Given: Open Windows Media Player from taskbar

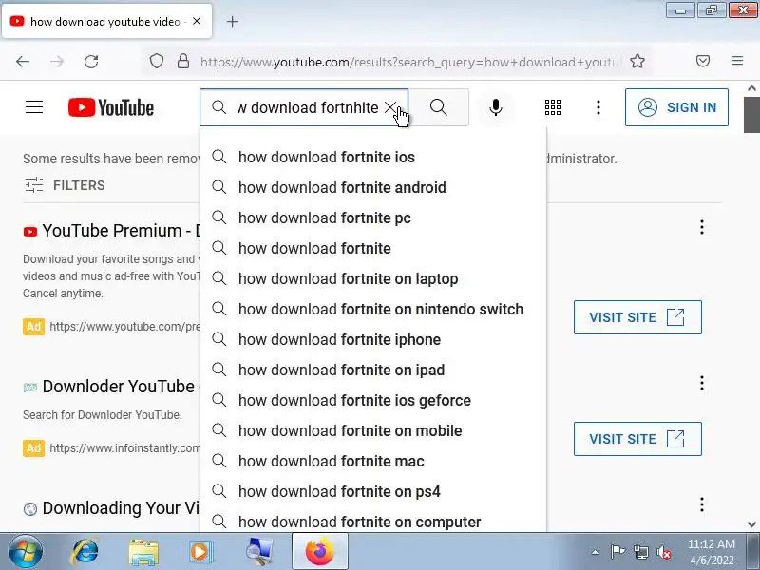Looking at the screenshot, I should tap(200, 552).
